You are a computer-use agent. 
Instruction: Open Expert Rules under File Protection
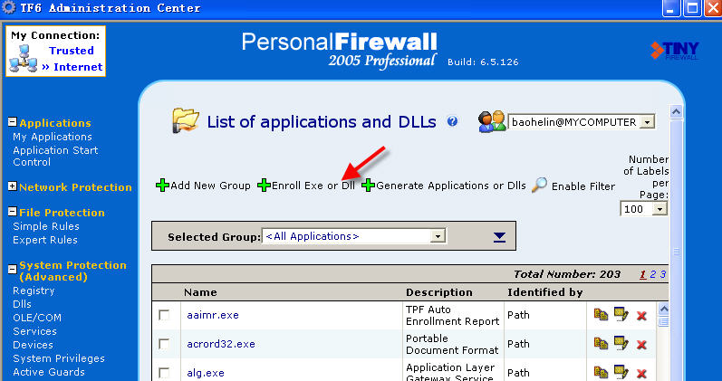tap(45, 240)
